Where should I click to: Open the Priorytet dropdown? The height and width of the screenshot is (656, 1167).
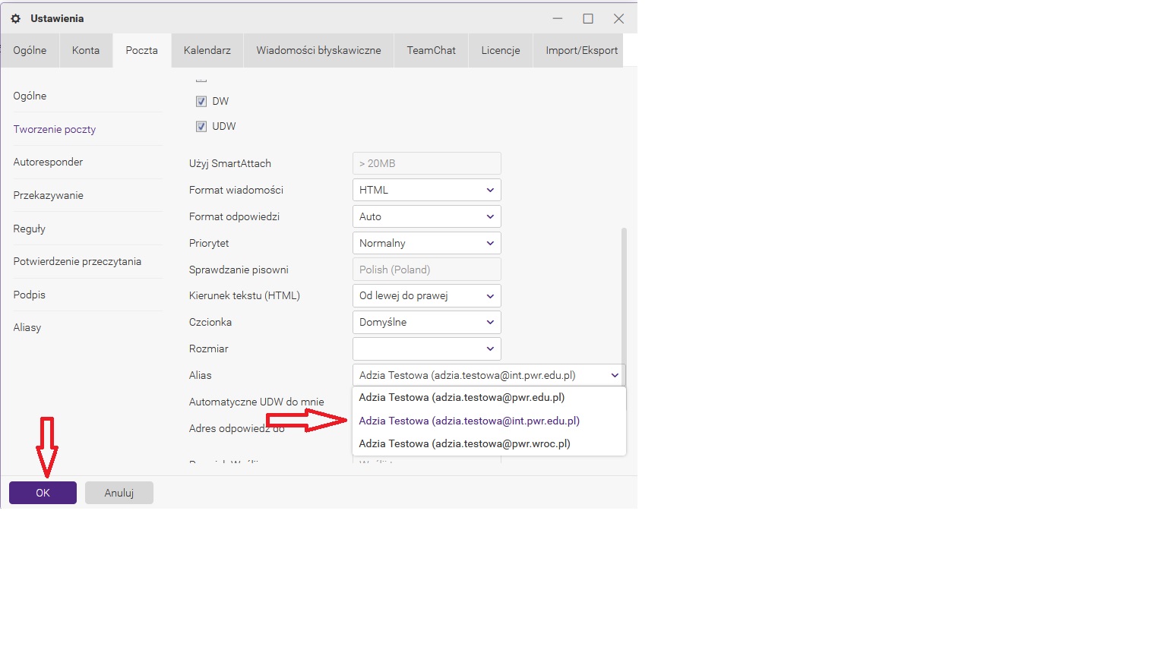click(426, 243)
